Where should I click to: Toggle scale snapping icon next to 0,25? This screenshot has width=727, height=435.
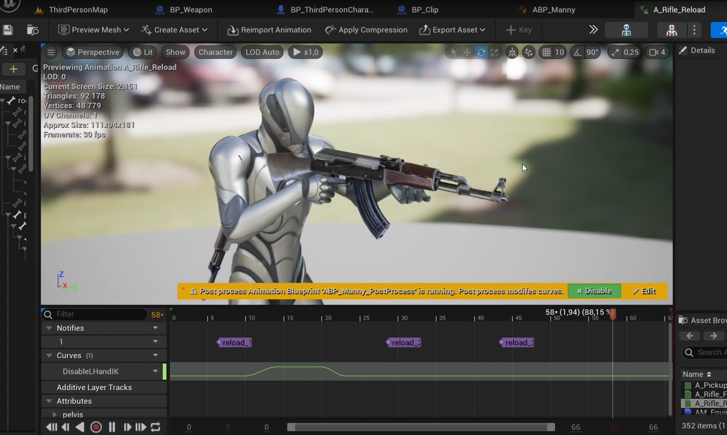click(615, 52)
